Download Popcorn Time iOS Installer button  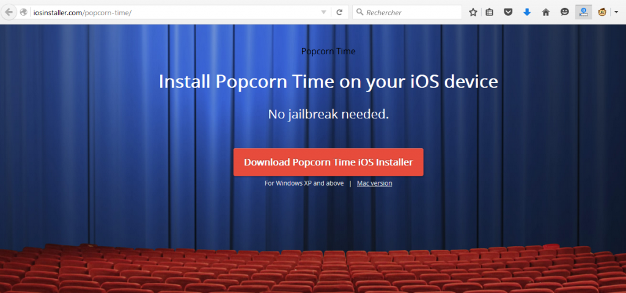click(x=328, y=162)
